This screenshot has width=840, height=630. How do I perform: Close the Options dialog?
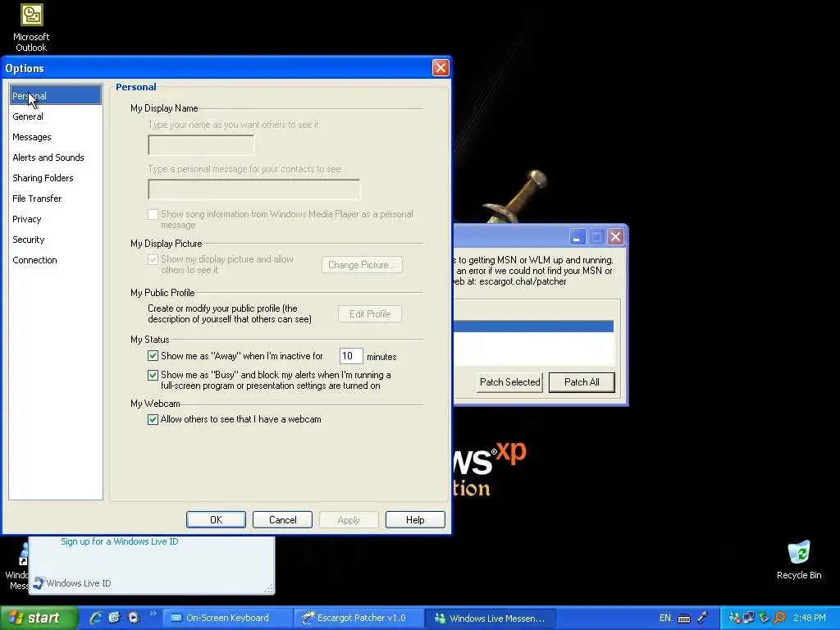click(x=441, y=67)
